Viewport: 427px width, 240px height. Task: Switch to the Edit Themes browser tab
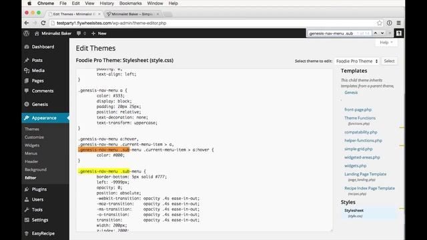(74, 14)
